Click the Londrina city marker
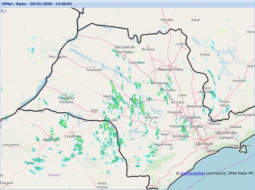The height and width of the screenshot is (190, 255). point(73,132)
